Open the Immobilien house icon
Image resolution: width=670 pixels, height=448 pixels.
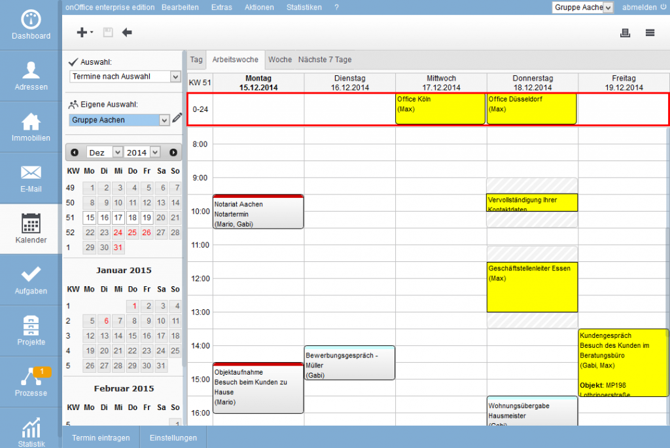click(x=31, y=127)
